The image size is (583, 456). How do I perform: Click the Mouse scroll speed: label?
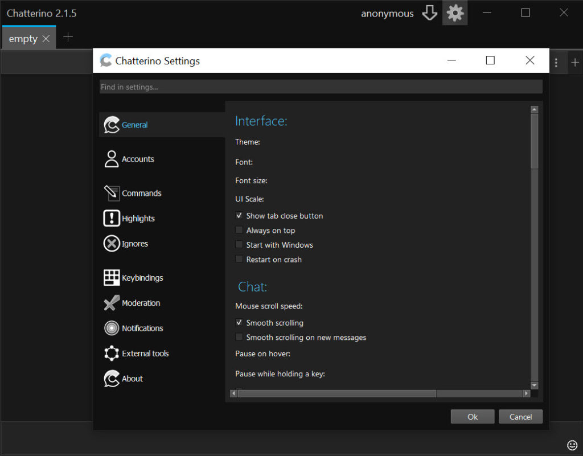pos(269,306)
